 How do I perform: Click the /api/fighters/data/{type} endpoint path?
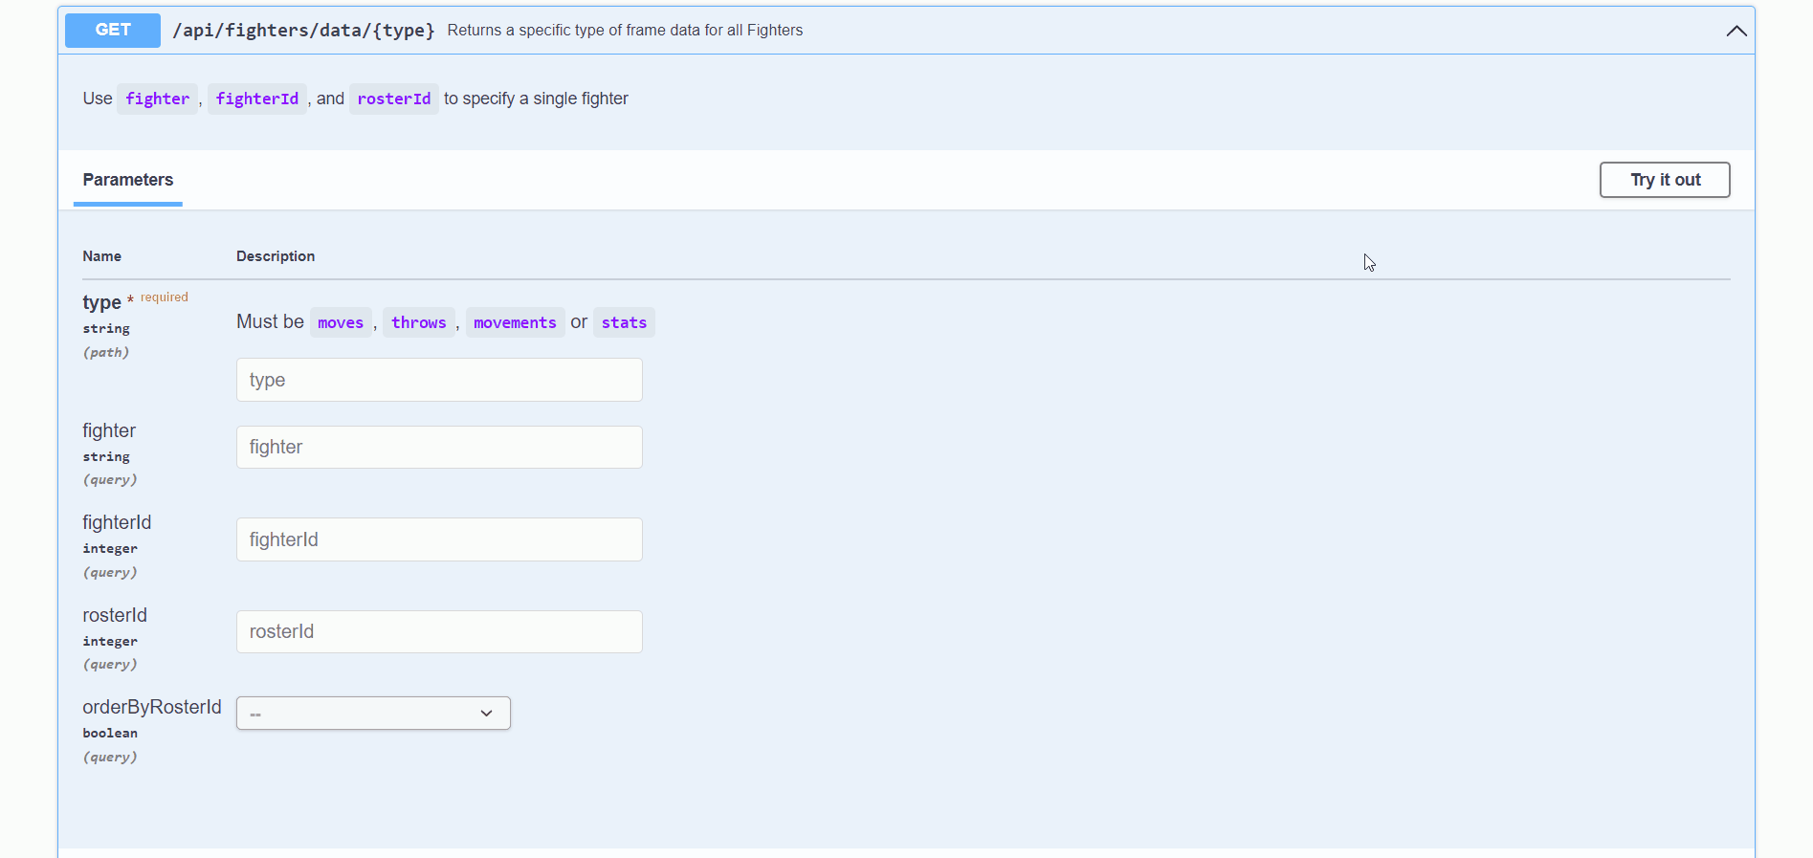303,31
